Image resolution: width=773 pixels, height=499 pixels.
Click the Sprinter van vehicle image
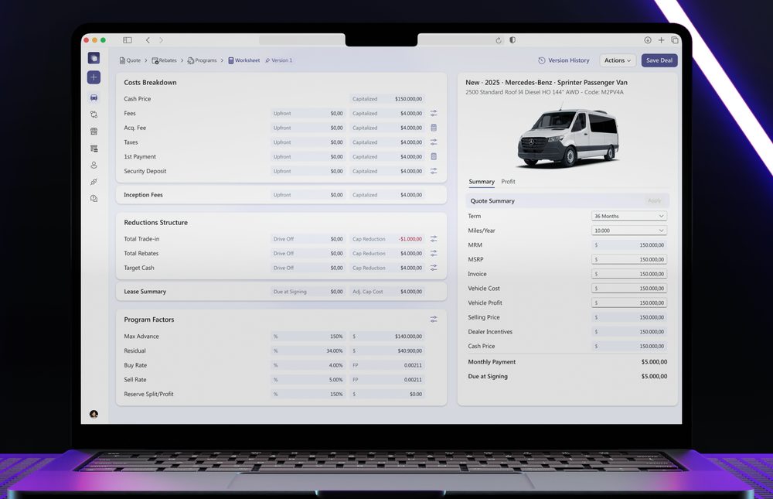pyautogui.click(x=567, y=135)
